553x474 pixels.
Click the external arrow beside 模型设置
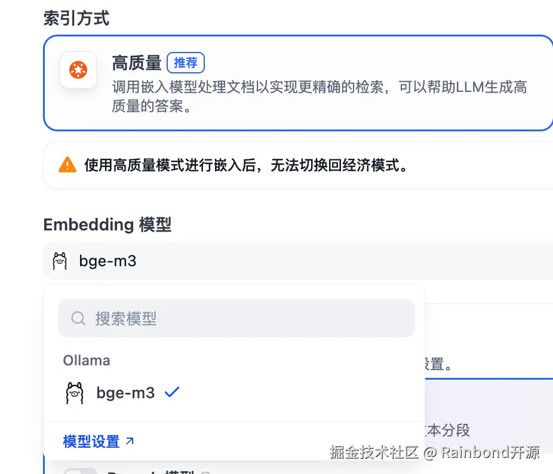tap(130, 441)
